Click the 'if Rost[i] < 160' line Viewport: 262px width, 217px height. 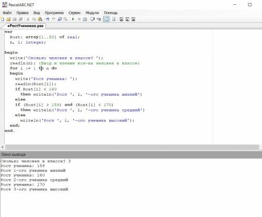point(36,89)
